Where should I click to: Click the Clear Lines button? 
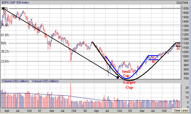pos(181,110)
